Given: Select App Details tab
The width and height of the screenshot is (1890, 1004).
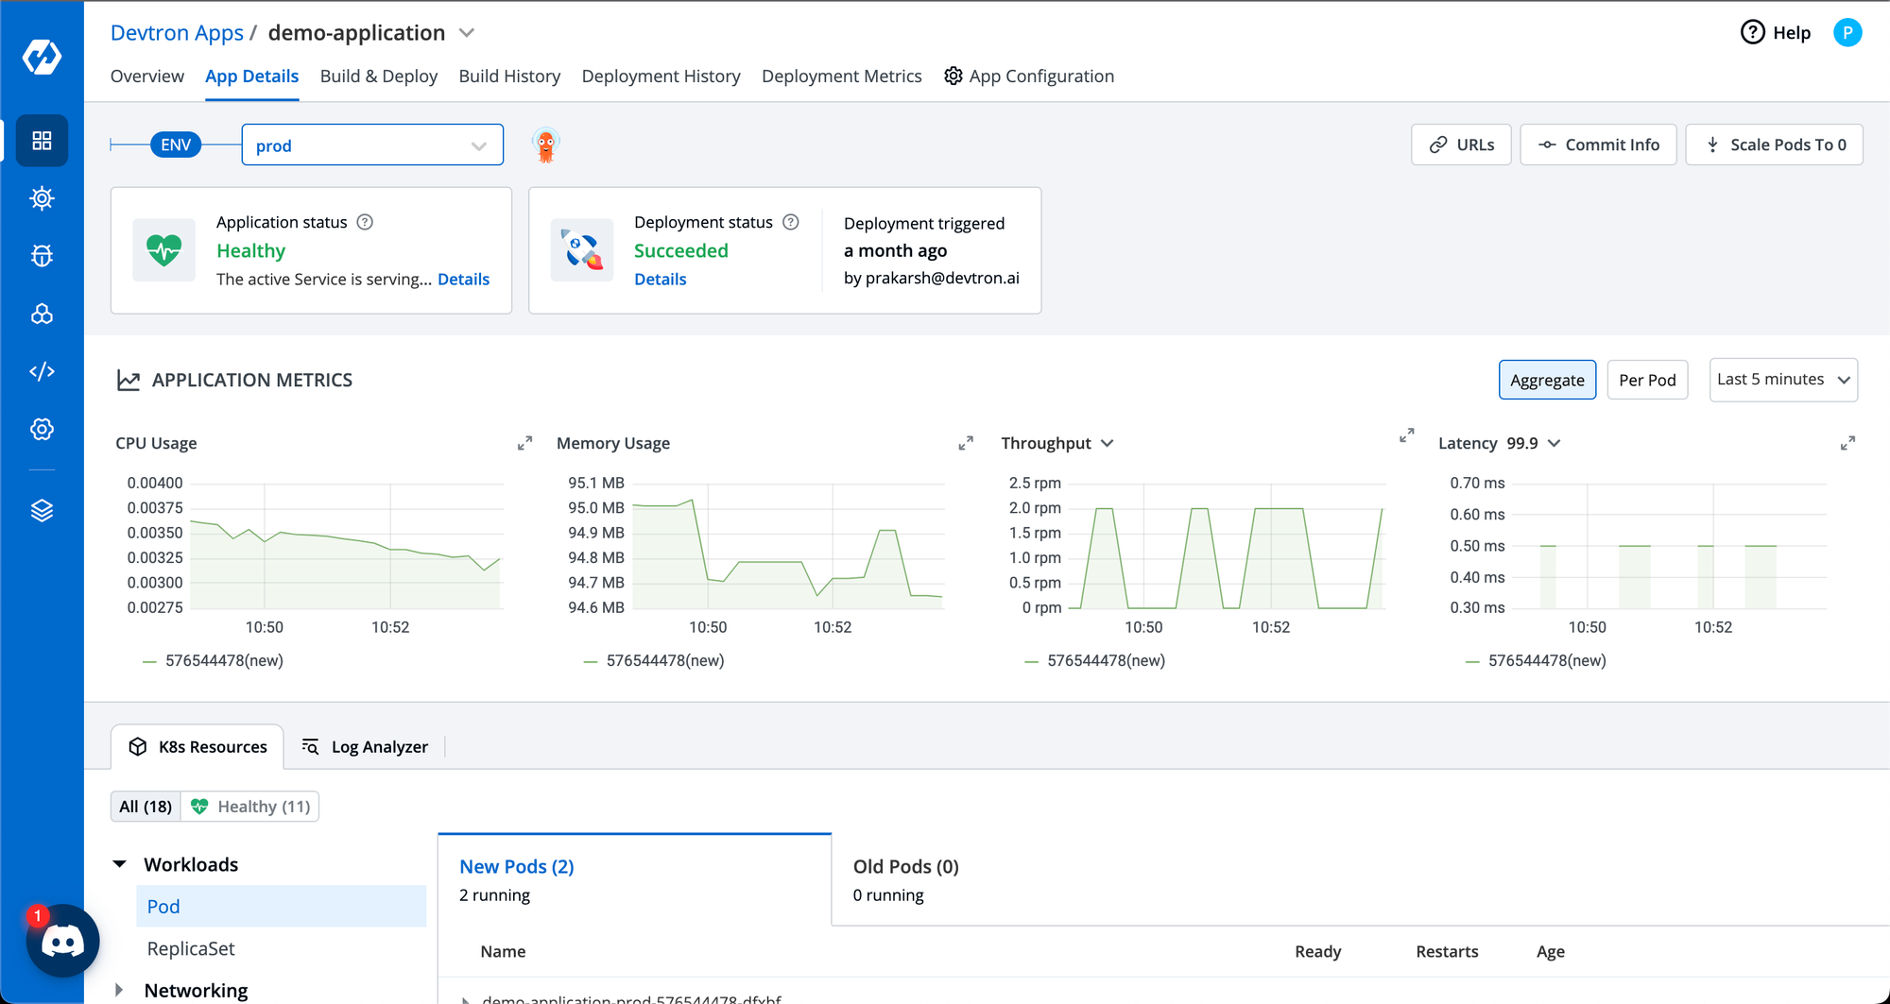Looking at the screenshot, I should tap(251, 77).
